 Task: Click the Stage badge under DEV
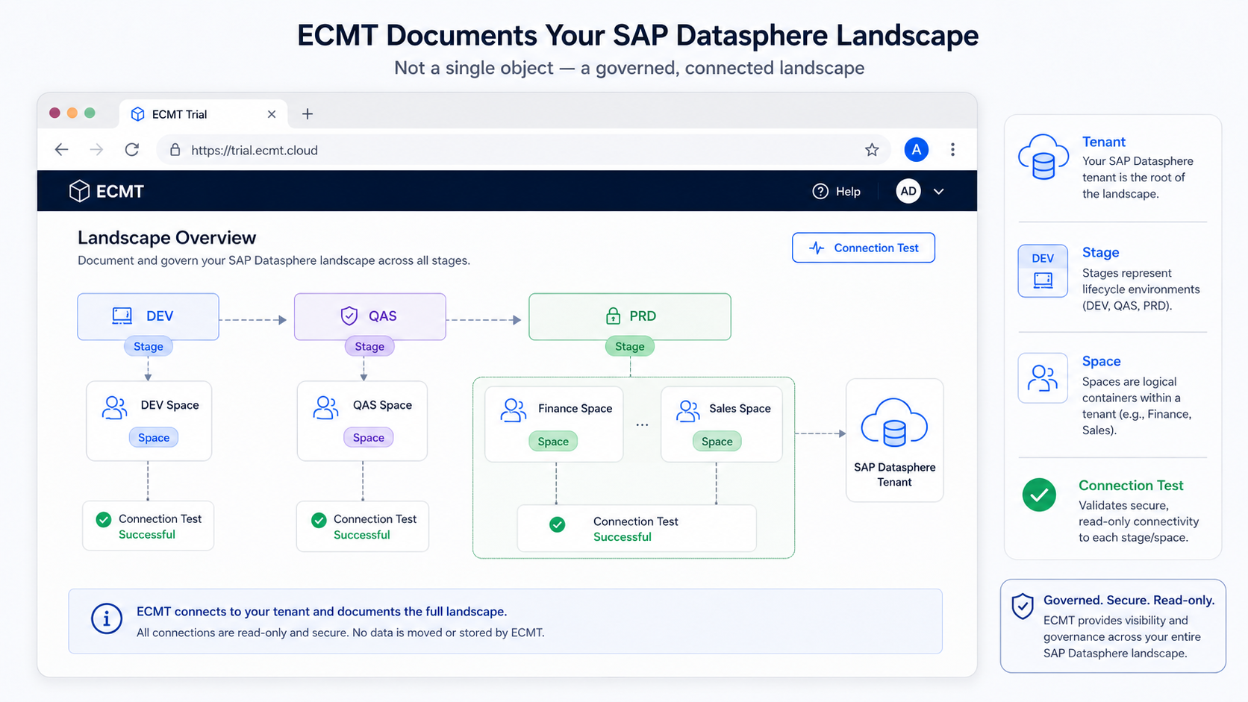pos(148,346)
